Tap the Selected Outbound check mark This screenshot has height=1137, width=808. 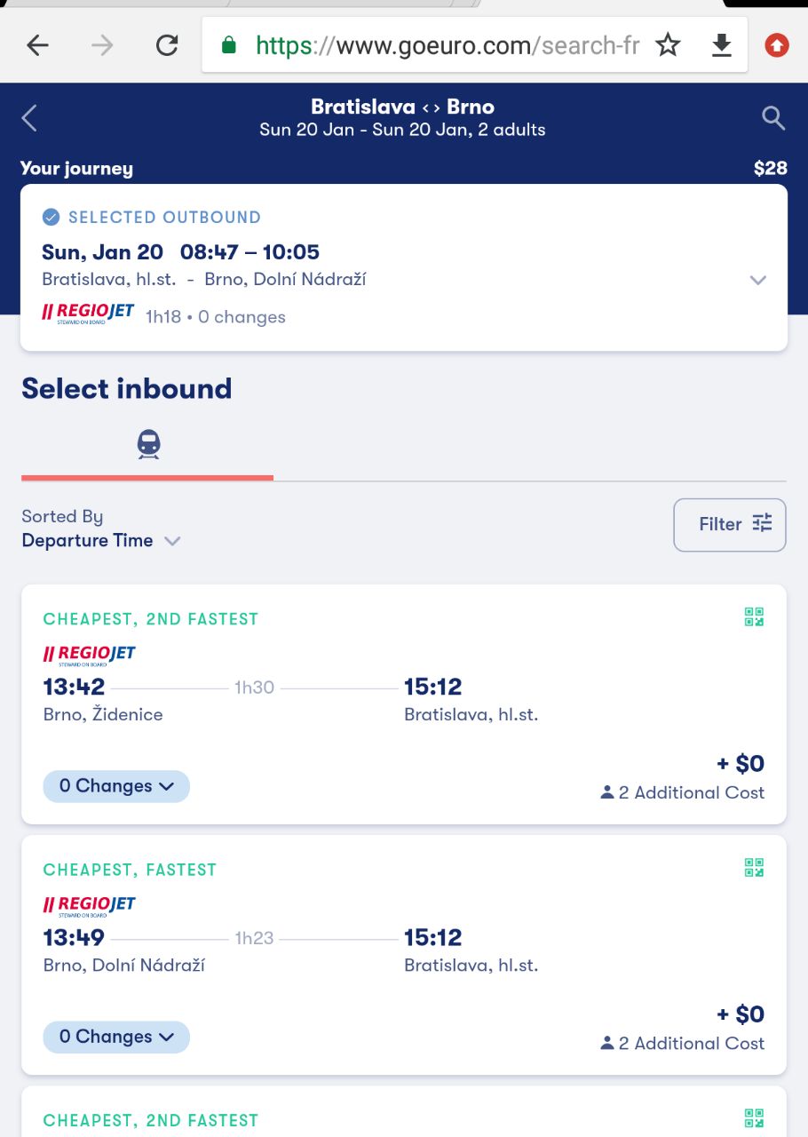tap(51, 217)
